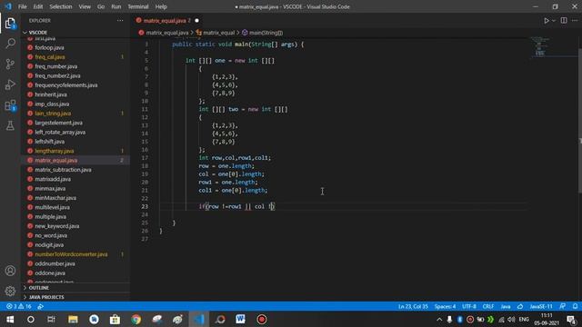Open the Help menu
The width and height of the screenshot is (582, 327).
161,6
